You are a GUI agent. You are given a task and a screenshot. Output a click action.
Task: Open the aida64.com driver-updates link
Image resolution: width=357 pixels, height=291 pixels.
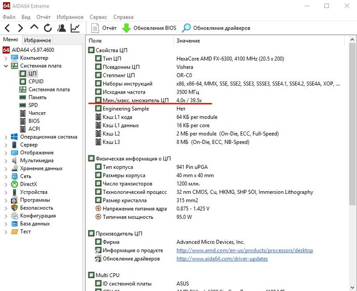click(x=222, y=259)
